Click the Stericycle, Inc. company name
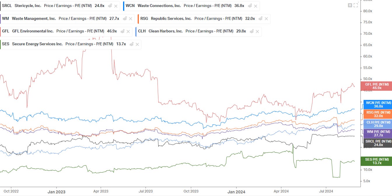 pyautogui.click(x=28, y=6)
